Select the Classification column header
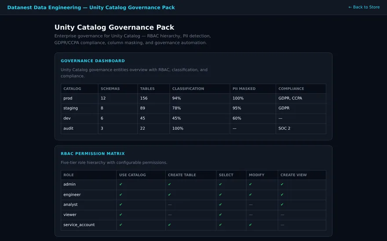 point(188,89)
